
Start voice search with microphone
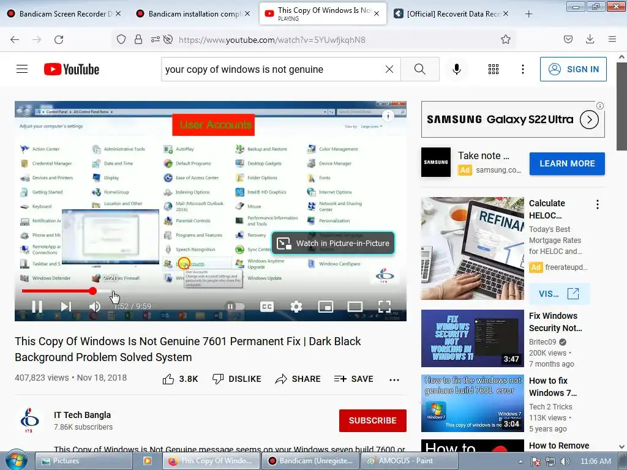point(457,69)
